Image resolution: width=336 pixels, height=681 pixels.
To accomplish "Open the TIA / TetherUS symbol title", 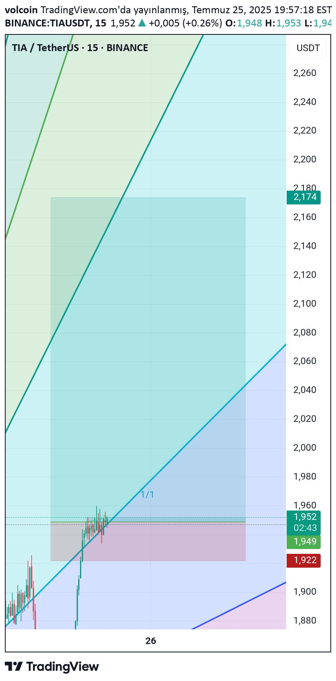I will [x=80, y=48].
